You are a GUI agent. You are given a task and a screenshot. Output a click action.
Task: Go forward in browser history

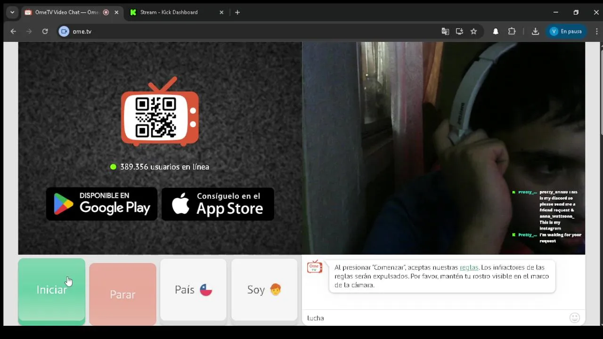29,32
